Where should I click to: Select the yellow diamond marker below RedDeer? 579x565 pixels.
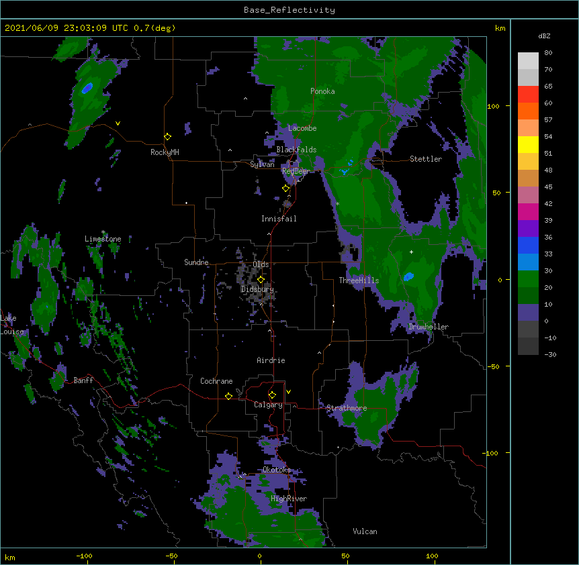coord(285,189)
